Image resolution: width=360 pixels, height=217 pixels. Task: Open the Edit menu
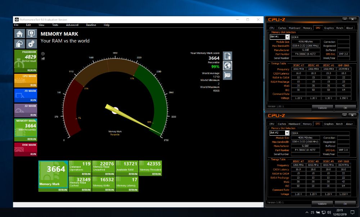[28, 25]
